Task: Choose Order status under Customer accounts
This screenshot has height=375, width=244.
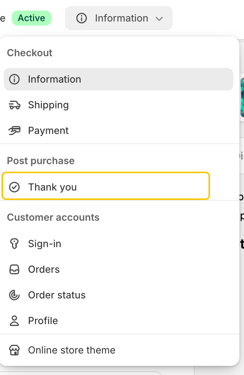Action: pyautogui.click(x=119, y=295)
